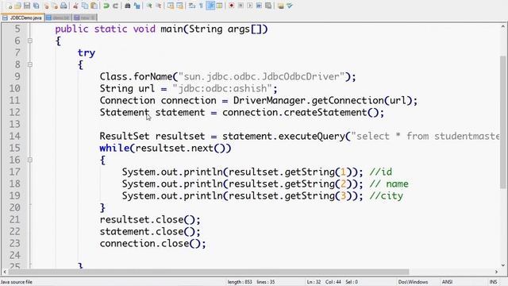
Task: Run macro multiple times icon
Action: pyautogui.click(x=259, y=6)
